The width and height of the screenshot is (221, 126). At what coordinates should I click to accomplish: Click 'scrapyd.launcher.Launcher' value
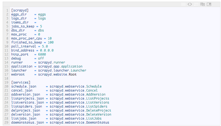[62, 70]
